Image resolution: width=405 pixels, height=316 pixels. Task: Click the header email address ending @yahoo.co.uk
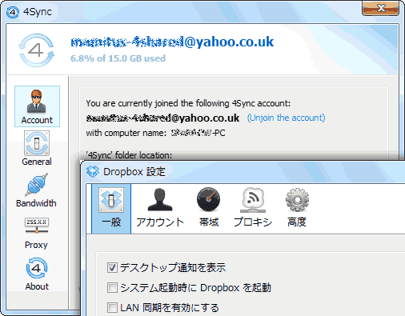[x=172, y=42]
